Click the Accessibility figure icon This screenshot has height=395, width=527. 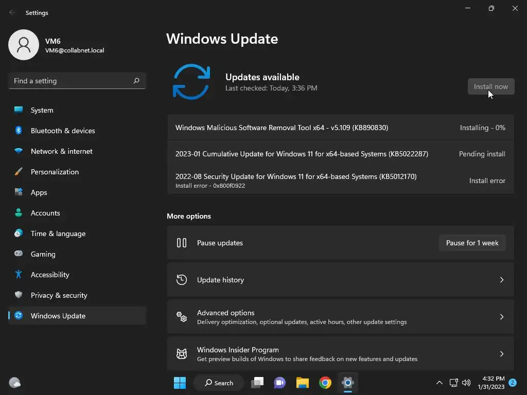click(x=19, y=275)
